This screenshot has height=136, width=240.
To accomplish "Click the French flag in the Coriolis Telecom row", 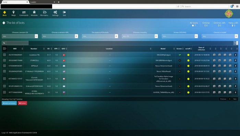I will (64, 79).
